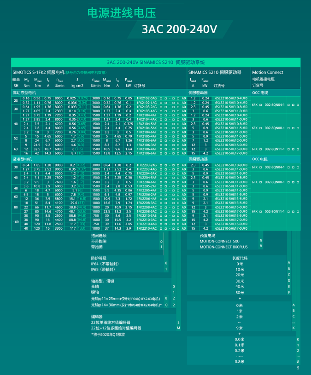
Task: Select the "不带抱闸" option text
Action: (x=99, y=241)
